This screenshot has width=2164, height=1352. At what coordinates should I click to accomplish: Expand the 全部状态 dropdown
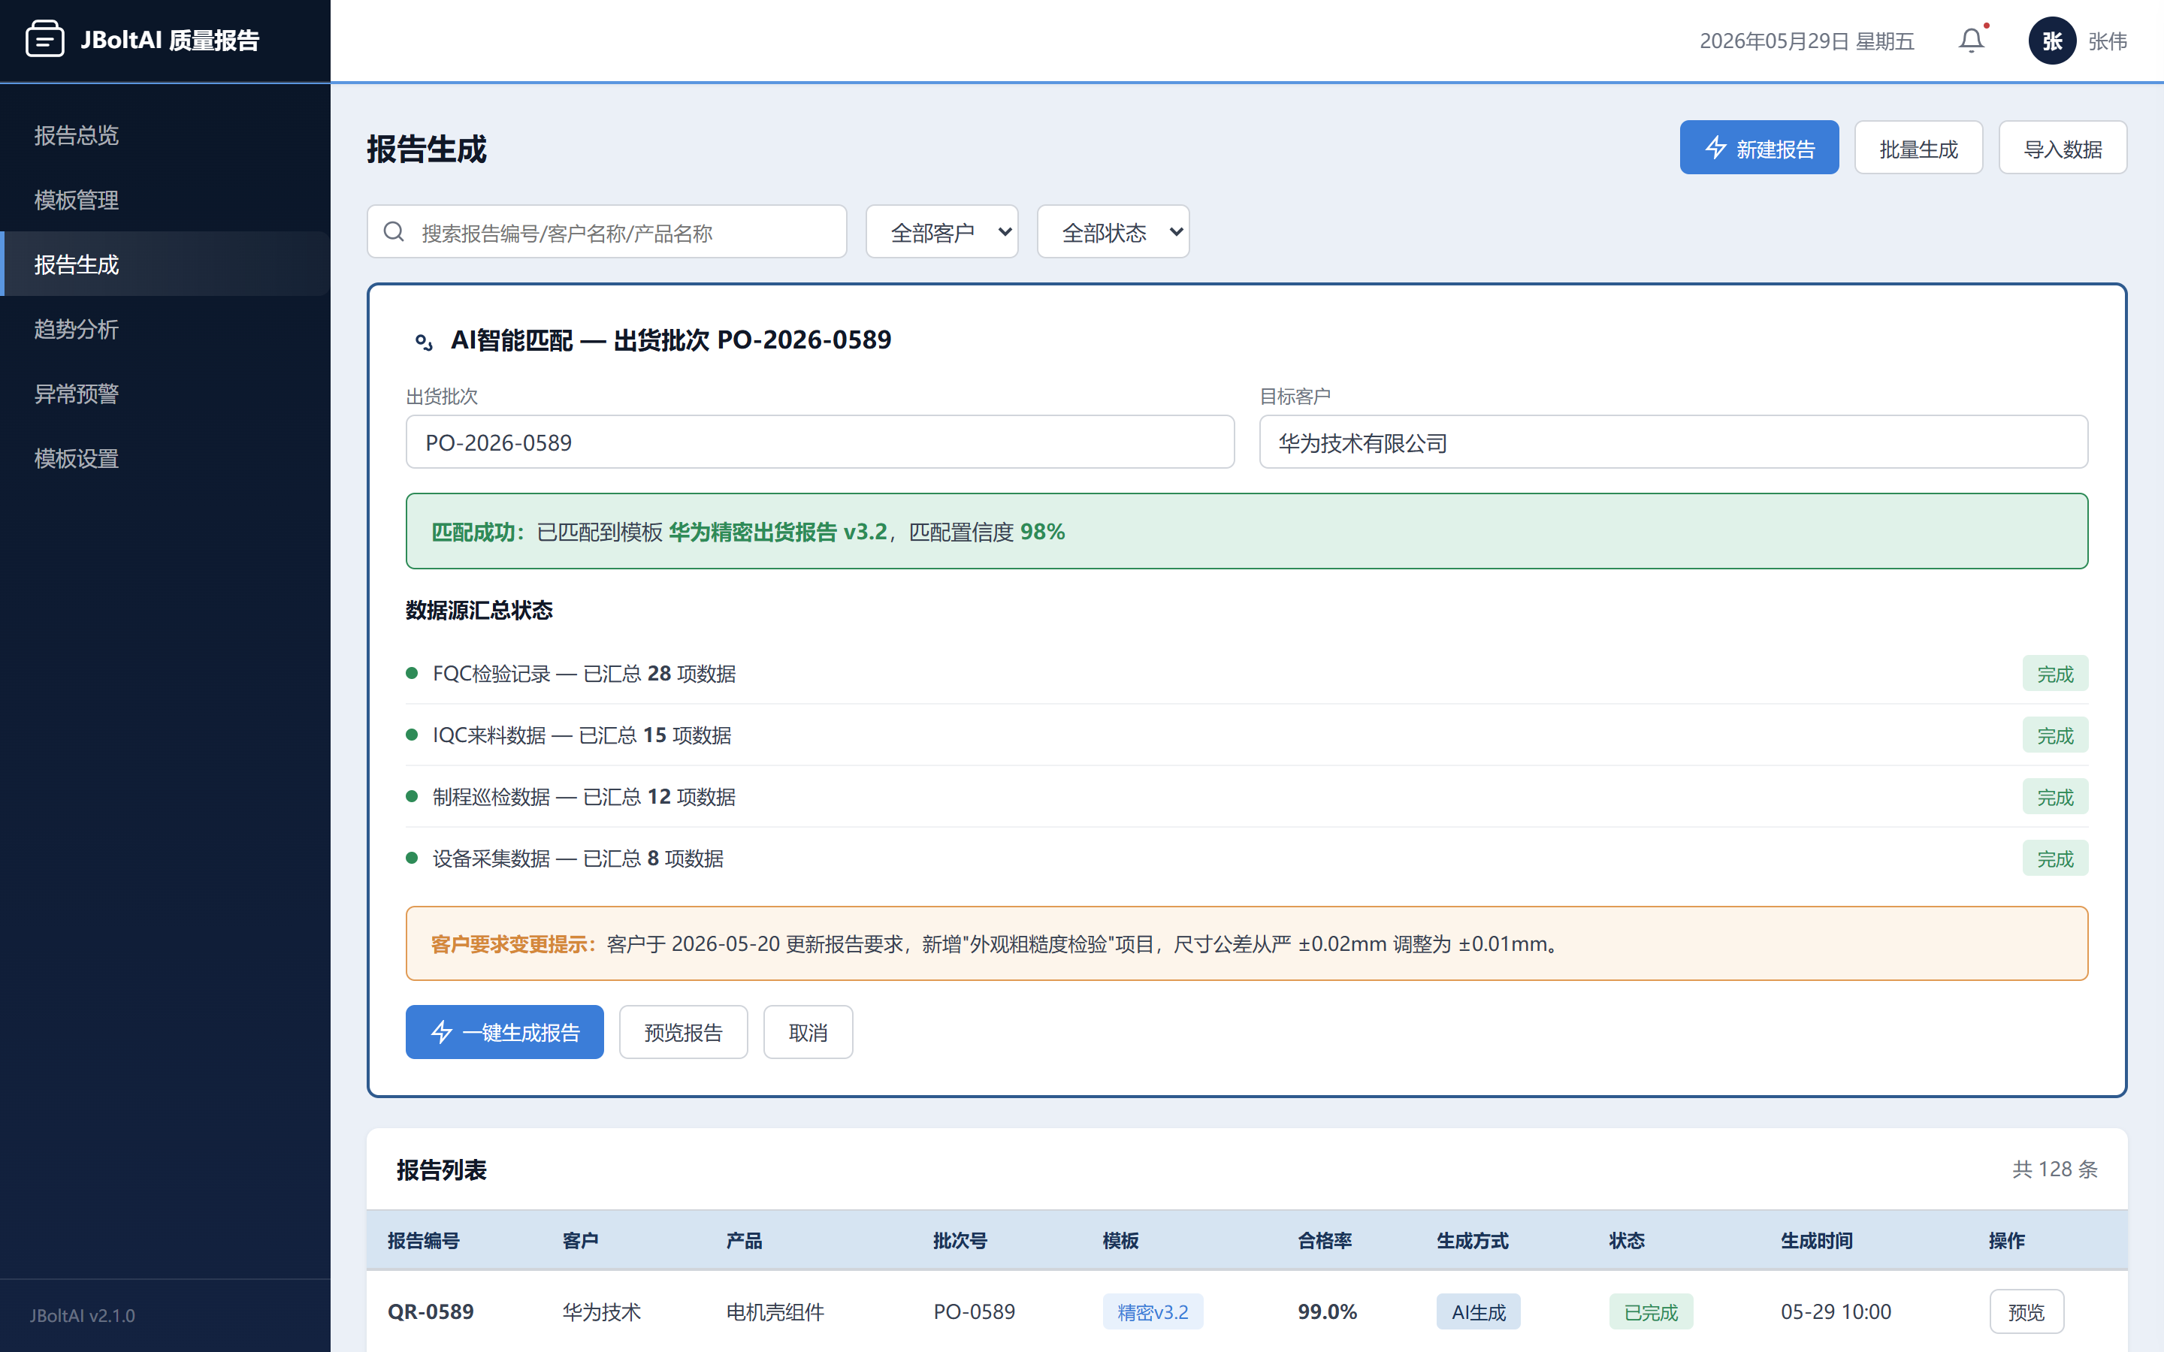1112,231
